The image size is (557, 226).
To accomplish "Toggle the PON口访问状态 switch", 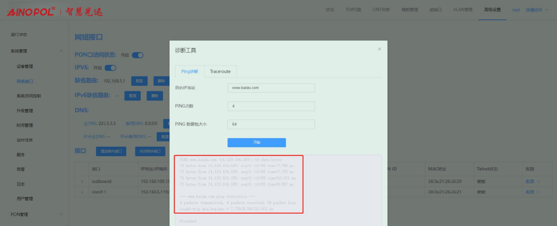I will (137, 55).
